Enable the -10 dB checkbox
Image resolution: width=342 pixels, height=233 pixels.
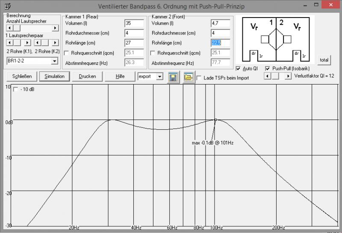16,90
